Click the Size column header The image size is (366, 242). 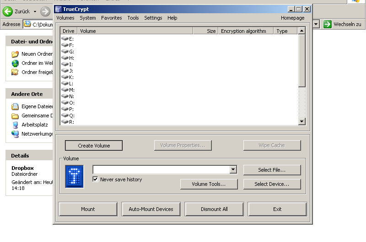205,31
